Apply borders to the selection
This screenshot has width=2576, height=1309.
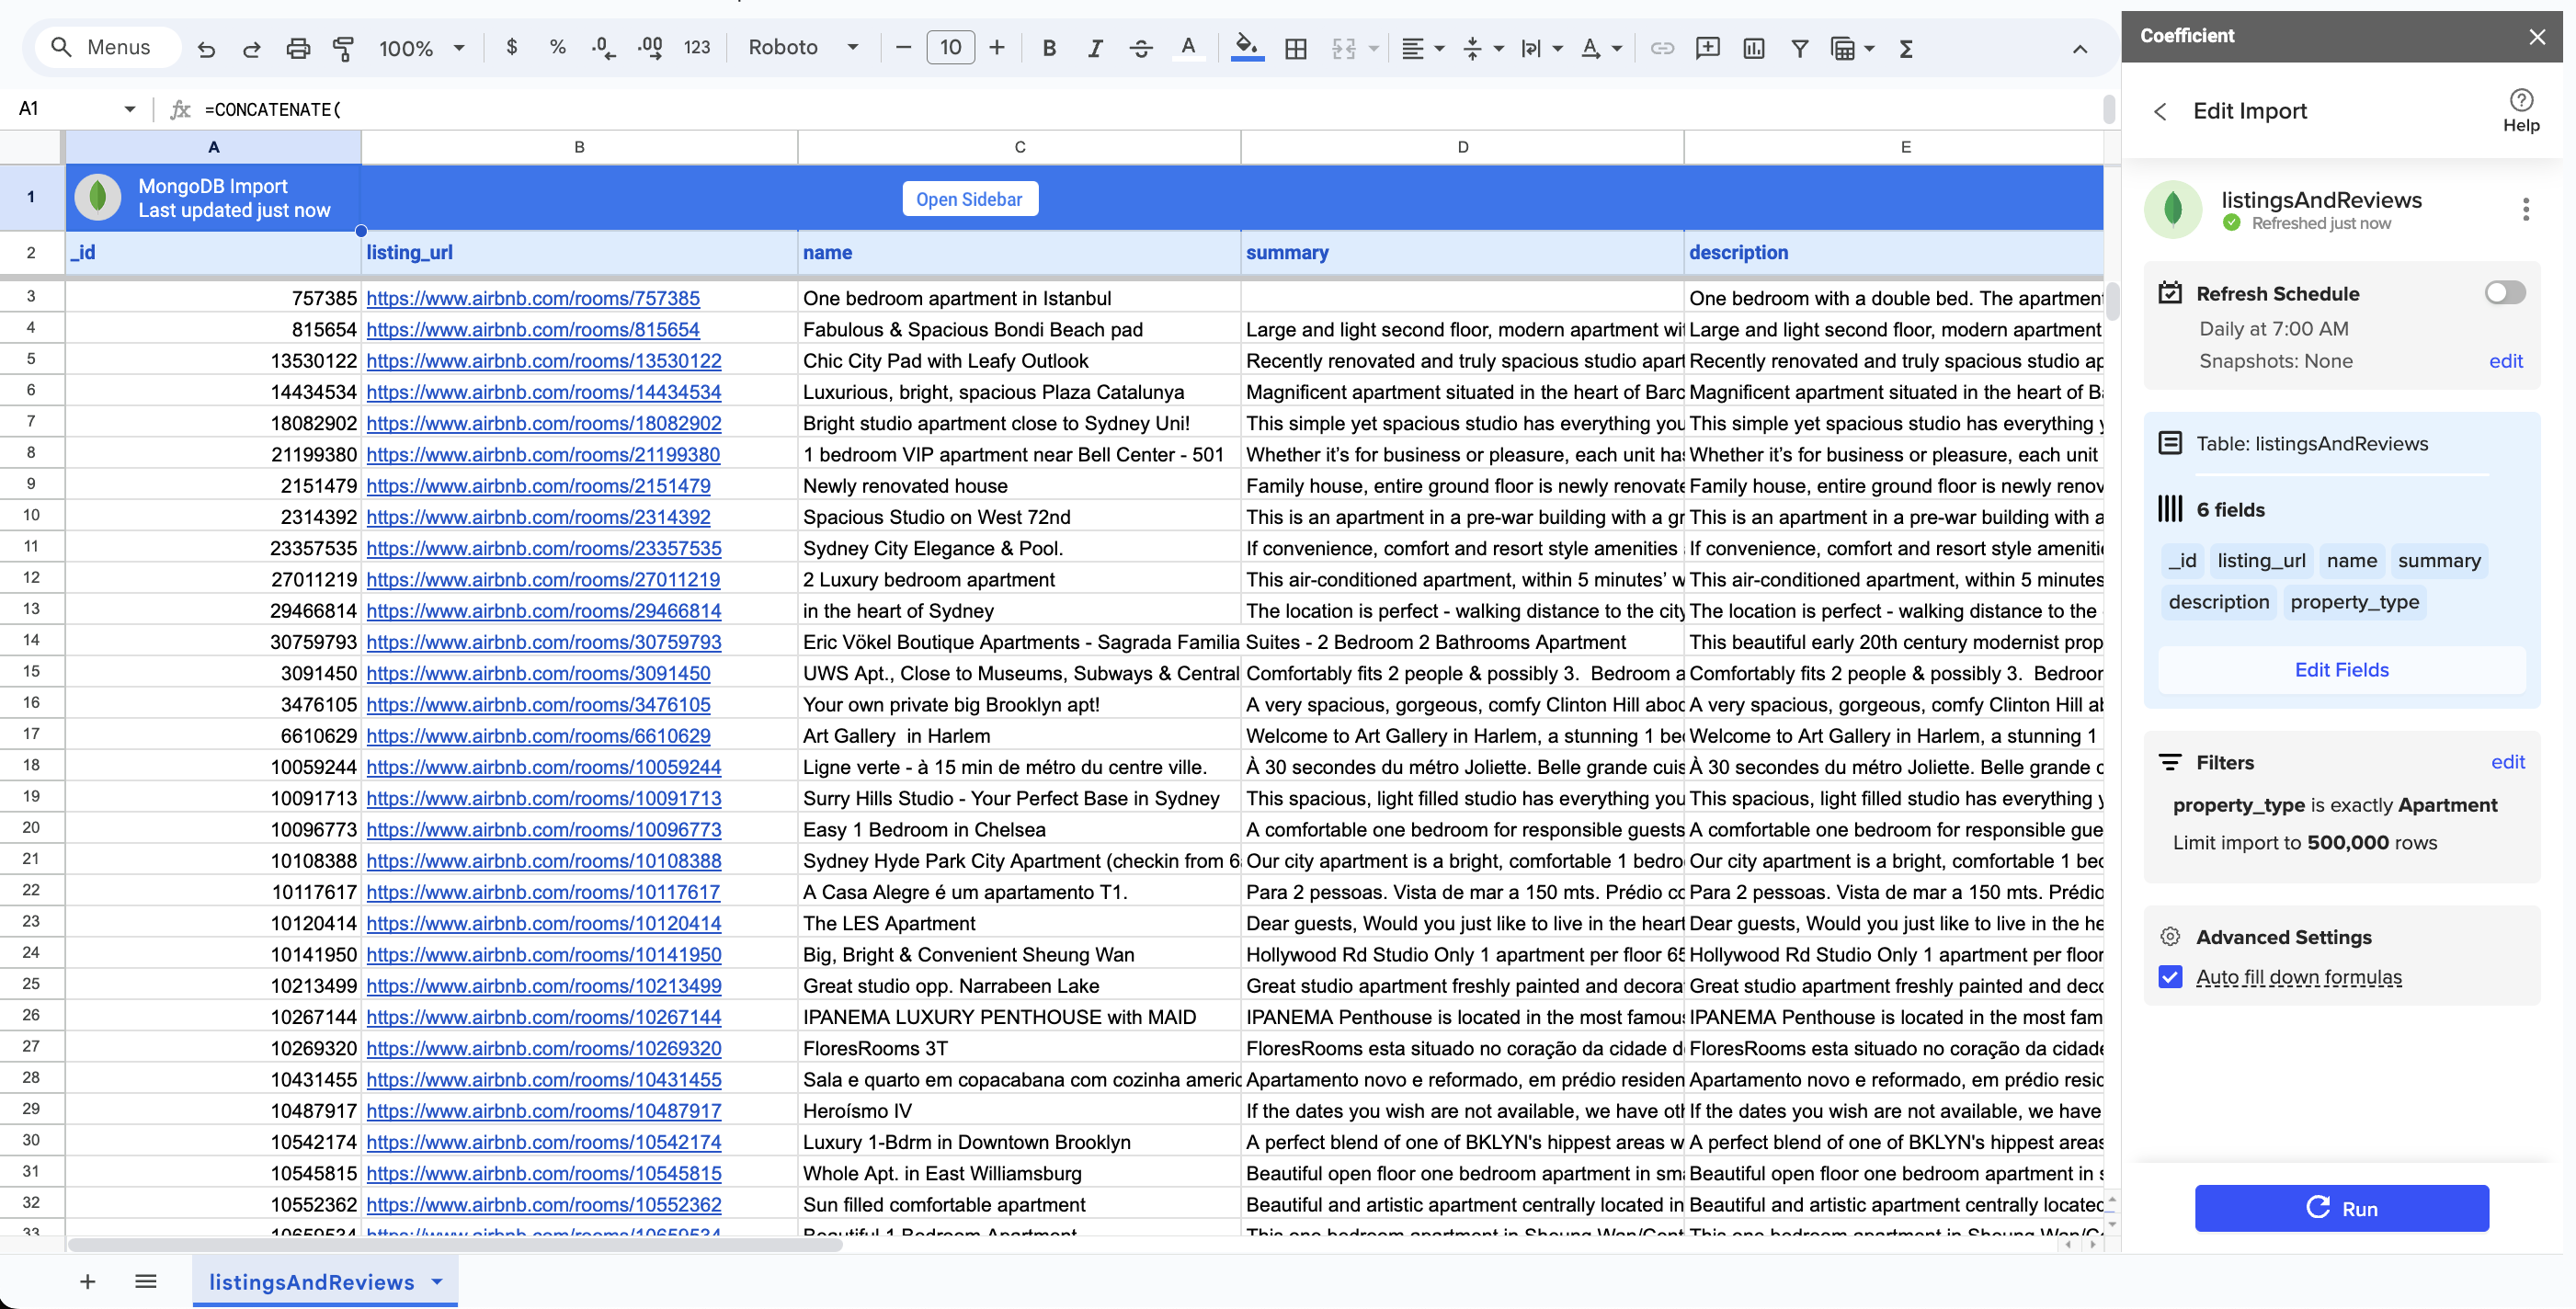pyautogui.click(x=1296, y=47)
